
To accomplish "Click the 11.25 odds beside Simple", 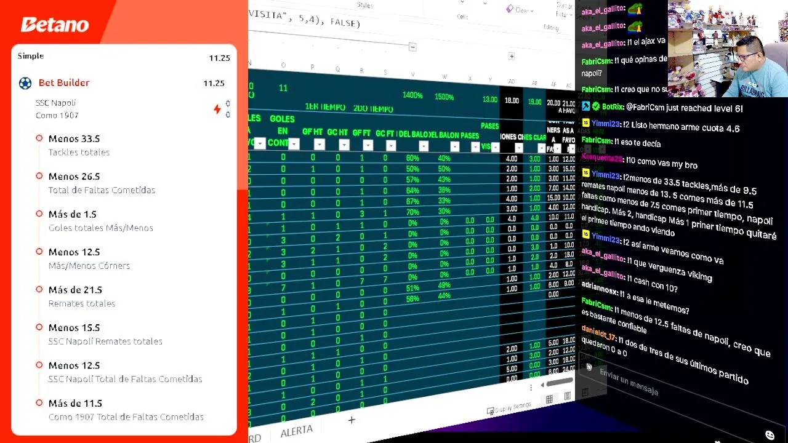I will (219, 58).
